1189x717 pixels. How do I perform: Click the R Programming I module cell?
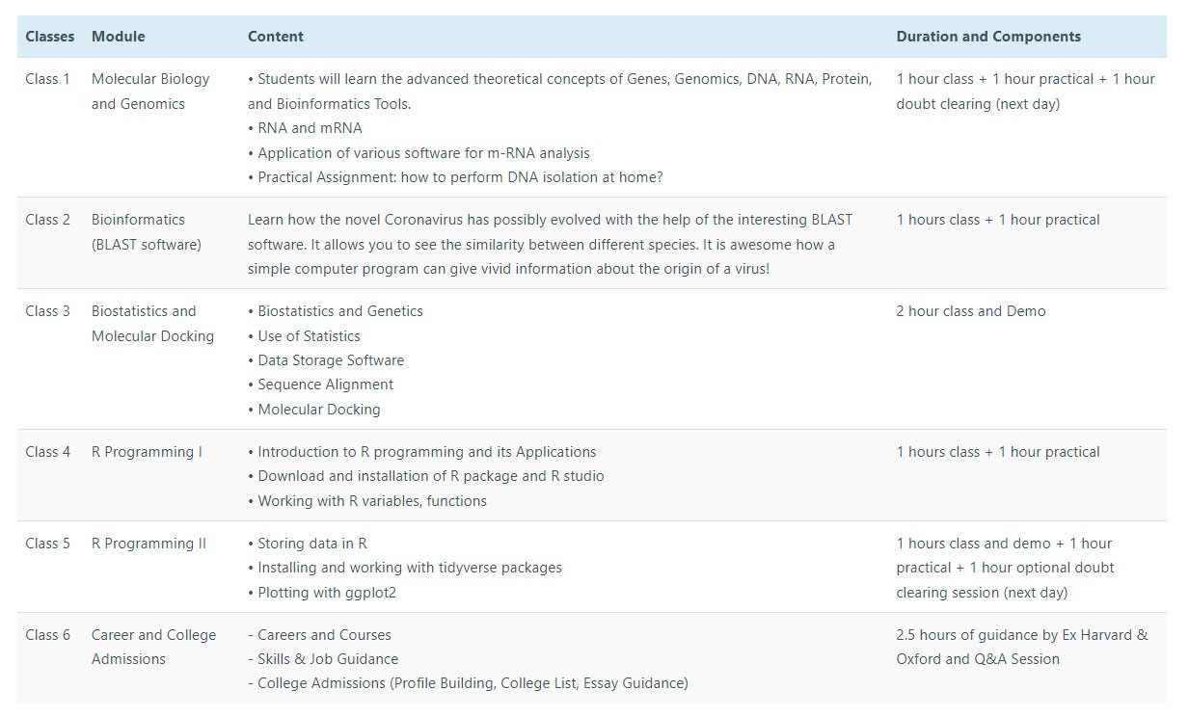coord(147,452)
